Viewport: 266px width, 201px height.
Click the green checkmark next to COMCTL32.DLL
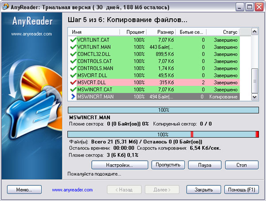pyautogui.click(x=73, y=54)
